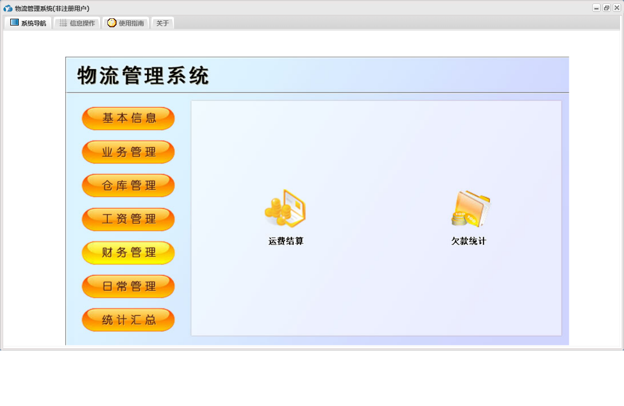Open the 欠款统计 folder-with-coins icon
The image size is (624, 406).
click(470, 209)
